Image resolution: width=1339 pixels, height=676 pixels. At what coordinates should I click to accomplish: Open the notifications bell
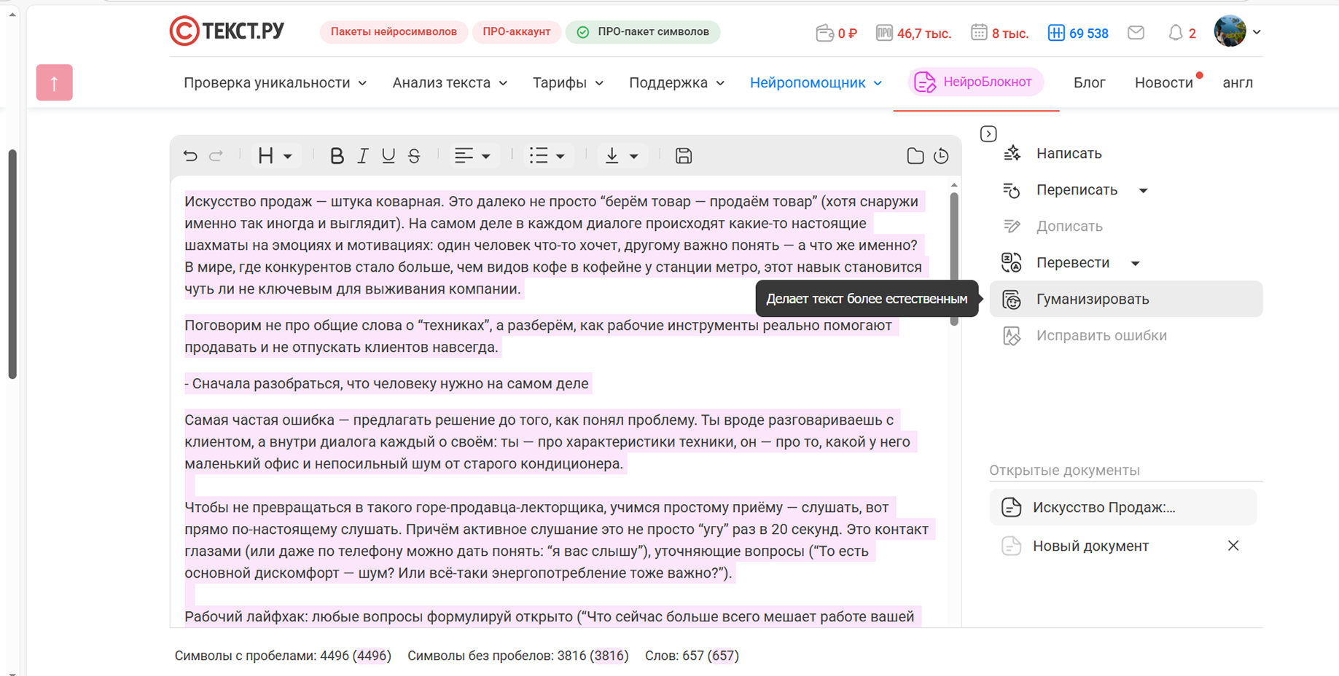(1175, 33)
